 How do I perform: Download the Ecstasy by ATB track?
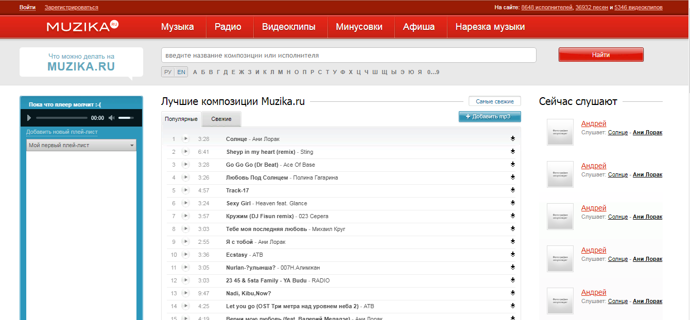(x=513, y=255)
